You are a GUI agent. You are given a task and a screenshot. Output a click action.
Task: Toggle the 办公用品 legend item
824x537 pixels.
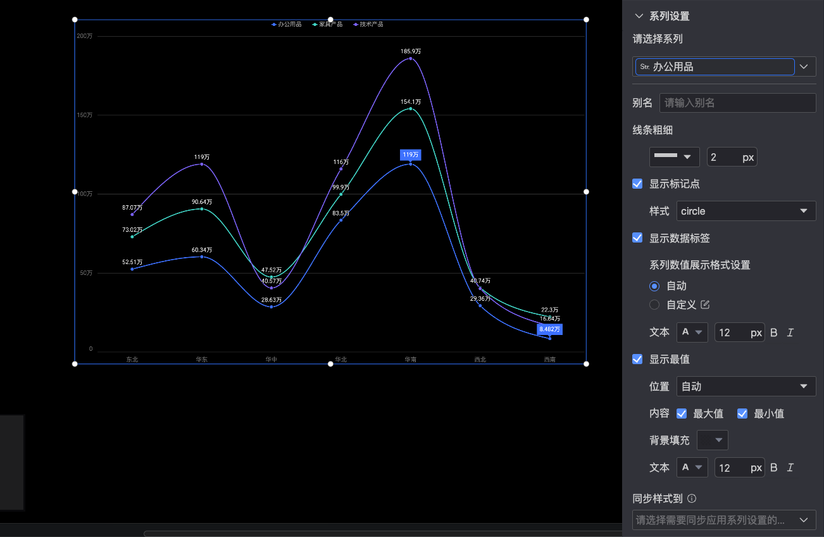pyautogui.click(x=287, y=24)
